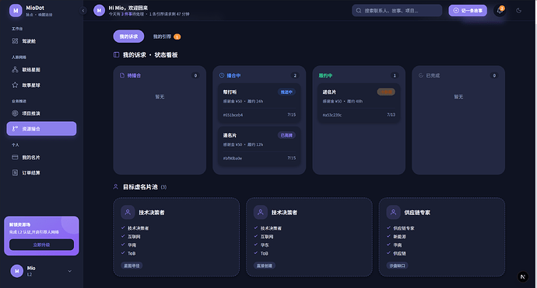Image resolution: width=537 pixels, height=288 pixels.
Task: Click the 解锁资源场 promo card title
Action: [20, 224]
